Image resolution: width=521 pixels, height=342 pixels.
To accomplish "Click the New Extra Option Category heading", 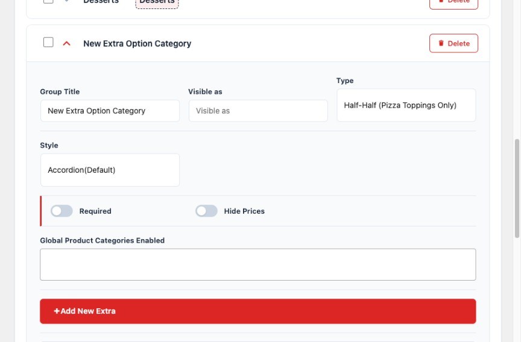I will point(137,43).
